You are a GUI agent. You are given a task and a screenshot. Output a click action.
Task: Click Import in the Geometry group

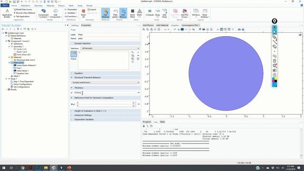tap(92, 9)
